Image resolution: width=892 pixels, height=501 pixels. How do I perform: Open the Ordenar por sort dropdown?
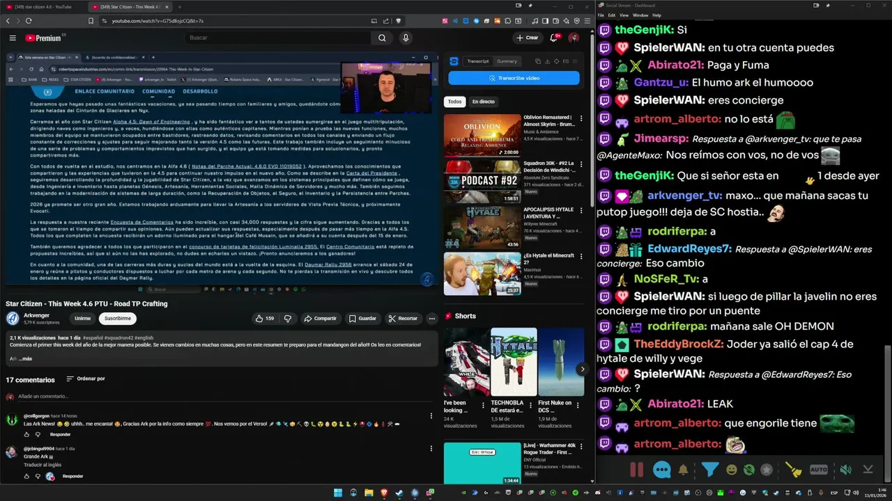click(x=86, y=379)
